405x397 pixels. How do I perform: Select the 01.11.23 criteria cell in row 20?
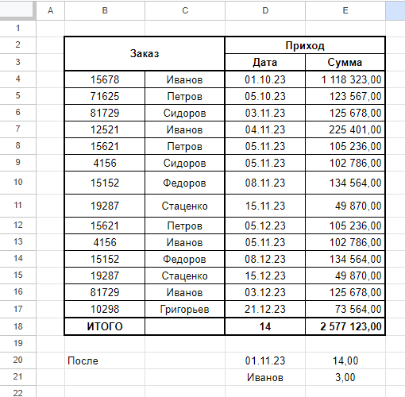[x=265, y=360]
